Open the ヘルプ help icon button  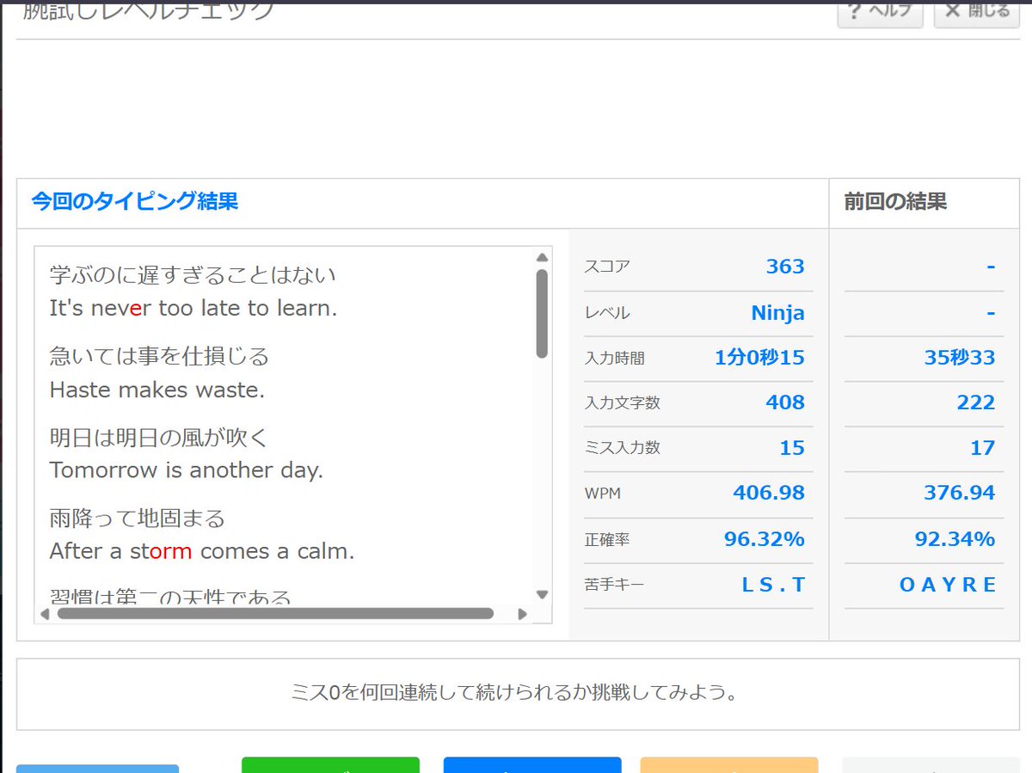(x=879, y=12)
